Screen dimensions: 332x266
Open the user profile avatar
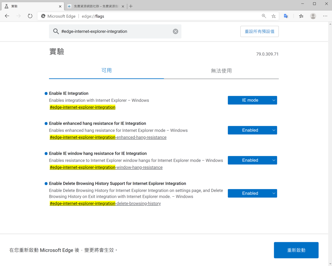click(313, 16)
